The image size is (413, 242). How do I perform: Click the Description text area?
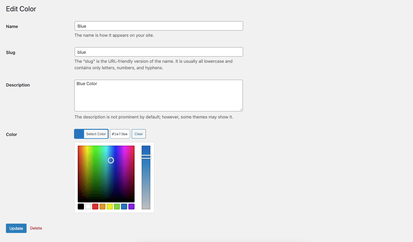tap(159, 96)
